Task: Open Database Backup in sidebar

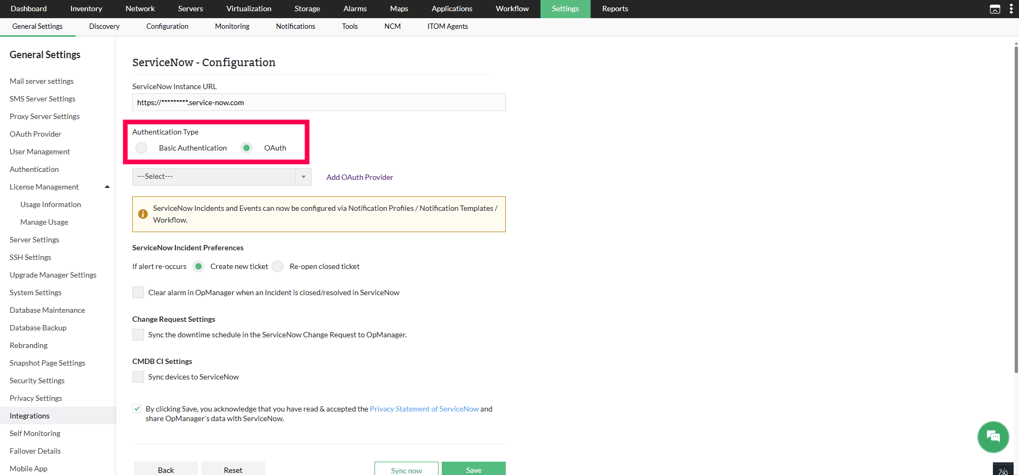Action: (38, 328)
